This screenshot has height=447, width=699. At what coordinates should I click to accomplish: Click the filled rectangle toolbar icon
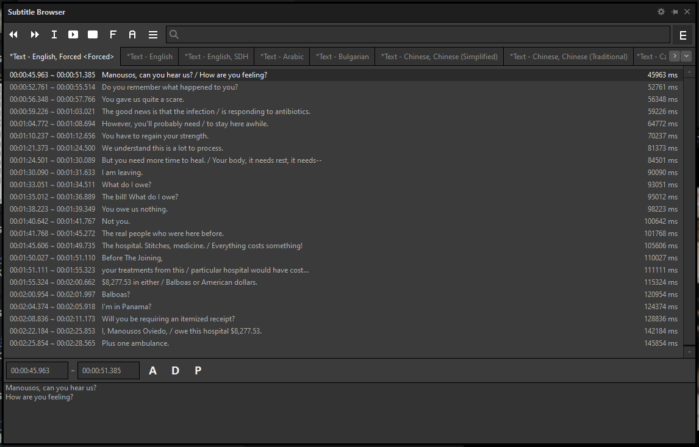click(93, 35)
